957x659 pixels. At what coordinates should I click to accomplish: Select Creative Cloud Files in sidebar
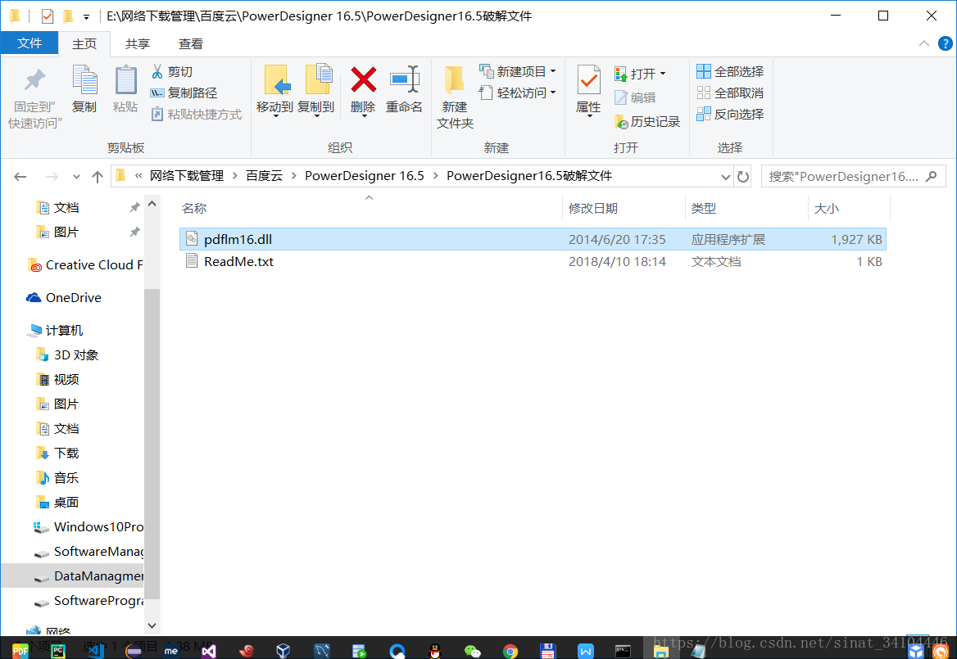pos(85,265)
